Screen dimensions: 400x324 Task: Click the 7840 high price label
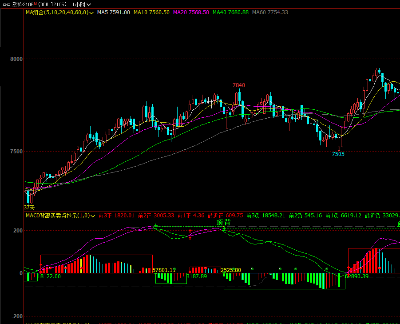pyautogui.click(x=239, y=85)
